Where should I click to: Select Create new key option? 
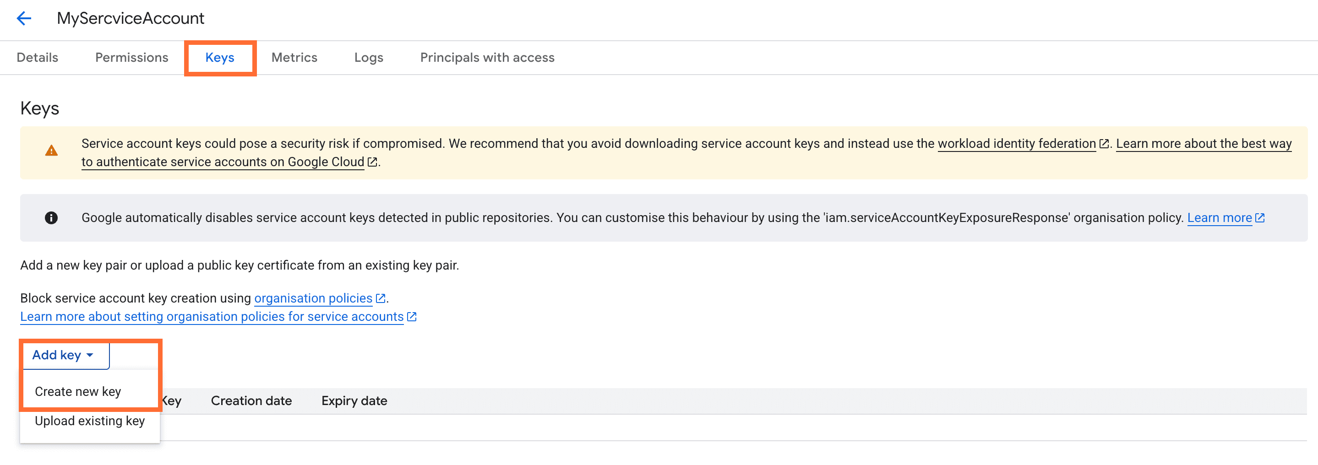pyautogui.click(x=78, y=391)
